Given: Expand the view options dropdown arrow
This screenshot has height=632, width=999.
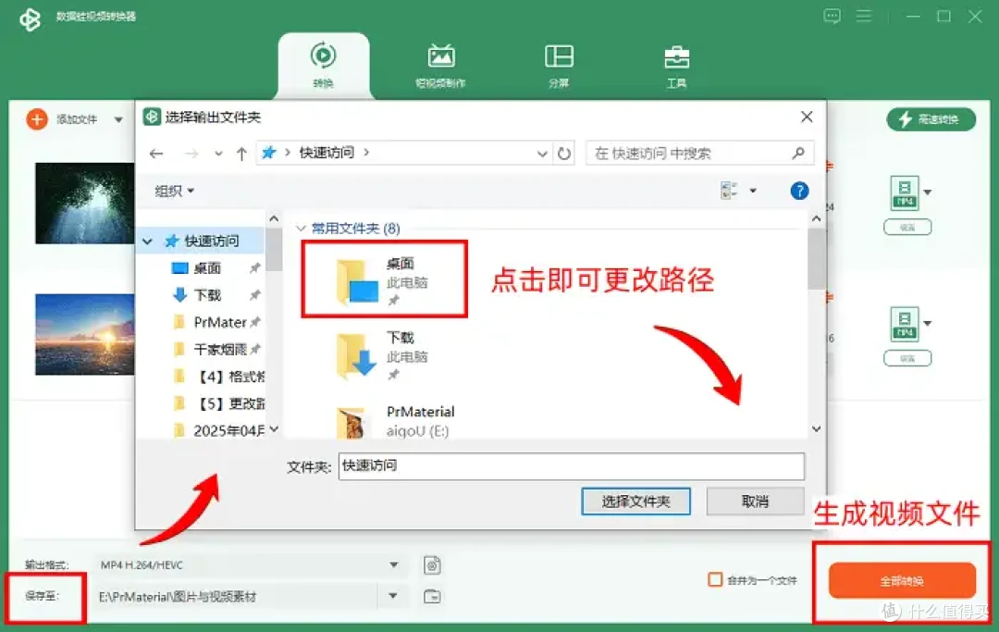Looking at the screenshot, I should pos(753,191).
